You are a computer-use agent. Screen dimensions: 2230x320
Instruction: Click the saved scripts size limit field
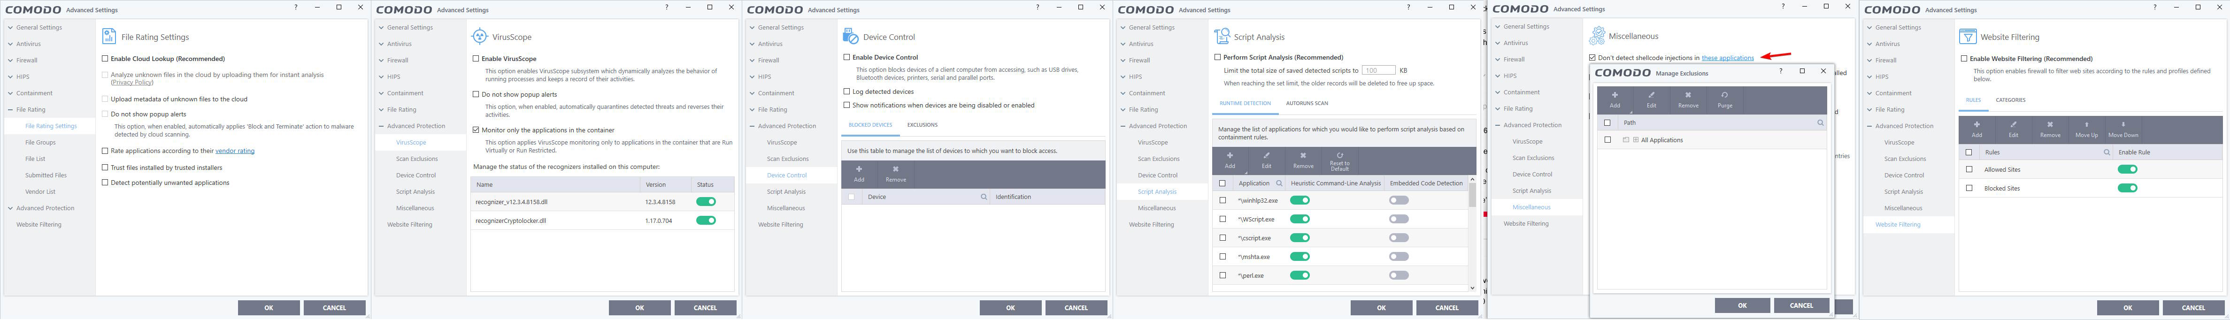coord(1378,70)
